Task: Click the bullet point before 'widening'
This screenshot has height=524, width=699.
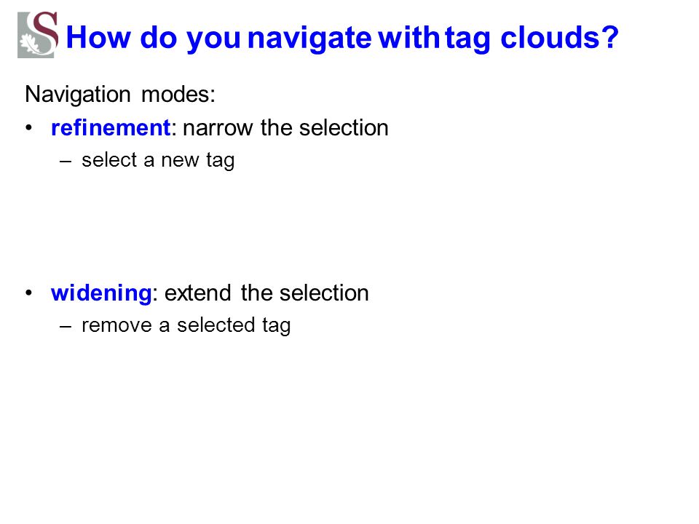Action: 29,293
